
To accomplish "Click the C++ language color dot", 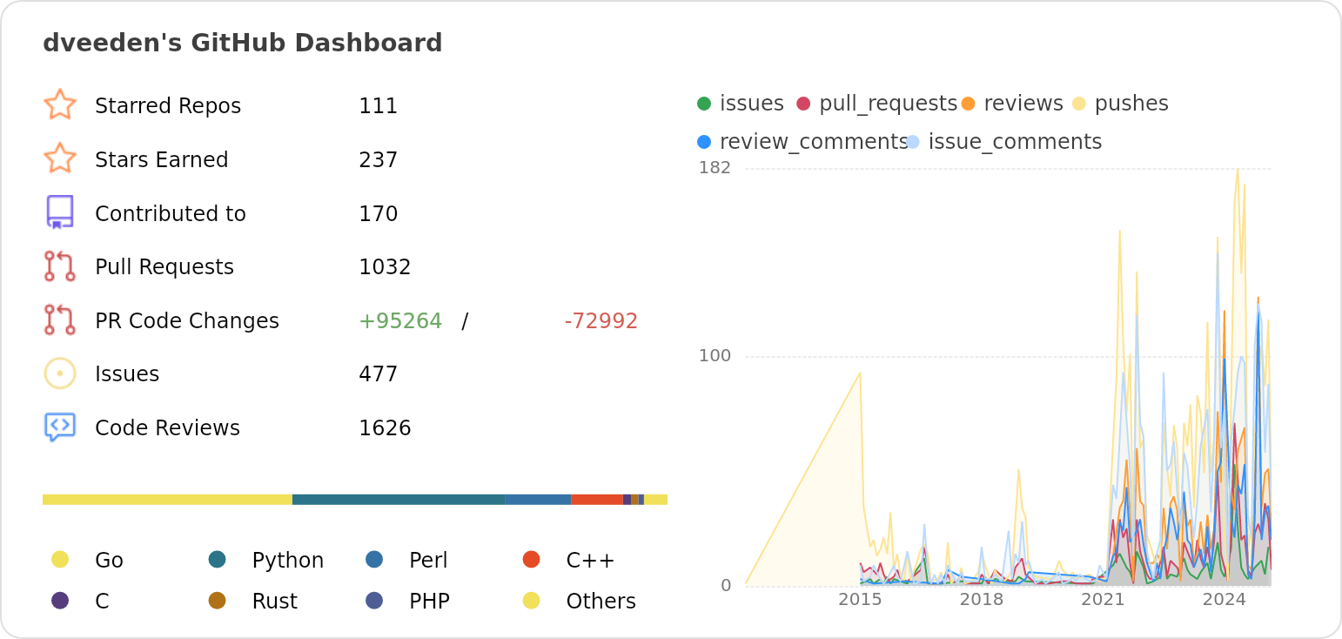I will 532,559.
